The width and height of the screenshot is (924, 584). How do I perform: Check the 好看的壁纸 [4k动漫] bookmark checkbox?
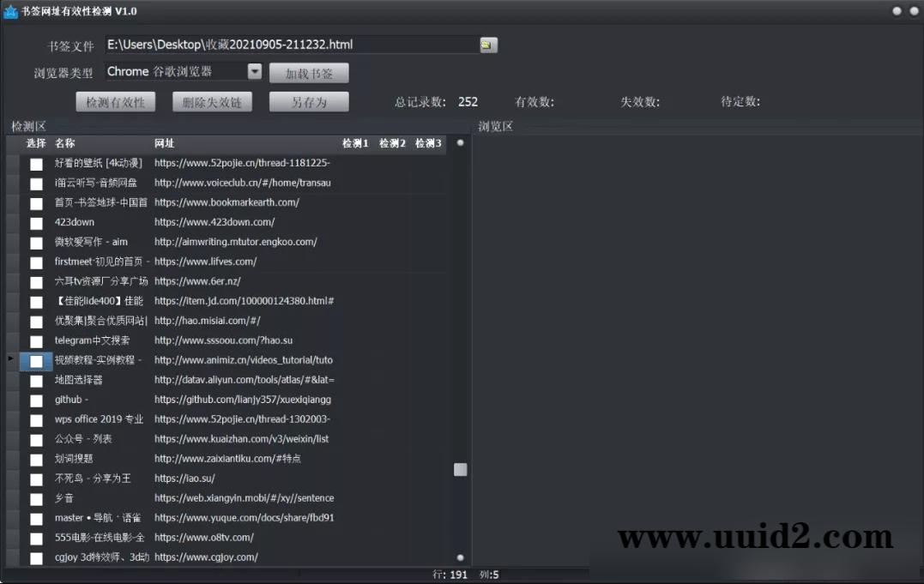[x=35, y=163]
